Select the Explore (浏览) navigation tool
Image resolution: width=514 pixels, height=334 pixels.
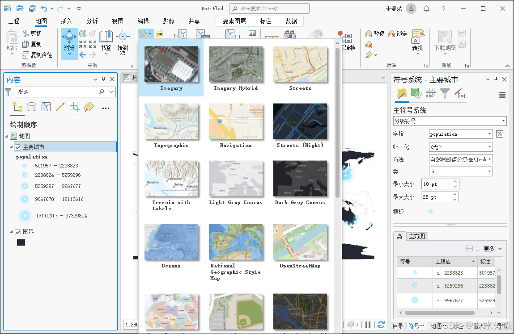(x=69, y=44)
